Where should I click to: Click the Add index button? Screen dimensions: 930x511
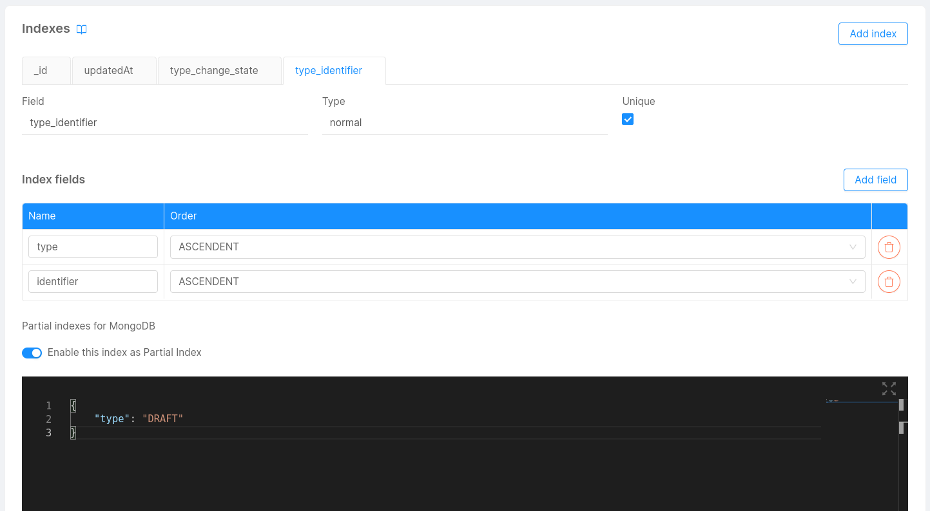click(x=873, y=34)
